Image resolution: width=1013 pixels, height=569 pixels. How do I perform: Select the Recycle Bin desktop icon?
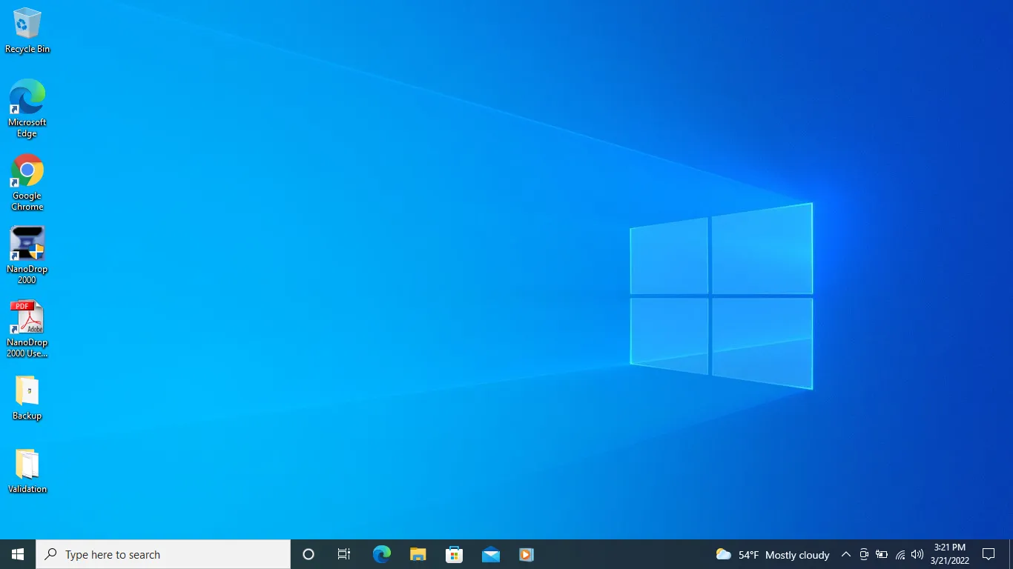(27, 31)
